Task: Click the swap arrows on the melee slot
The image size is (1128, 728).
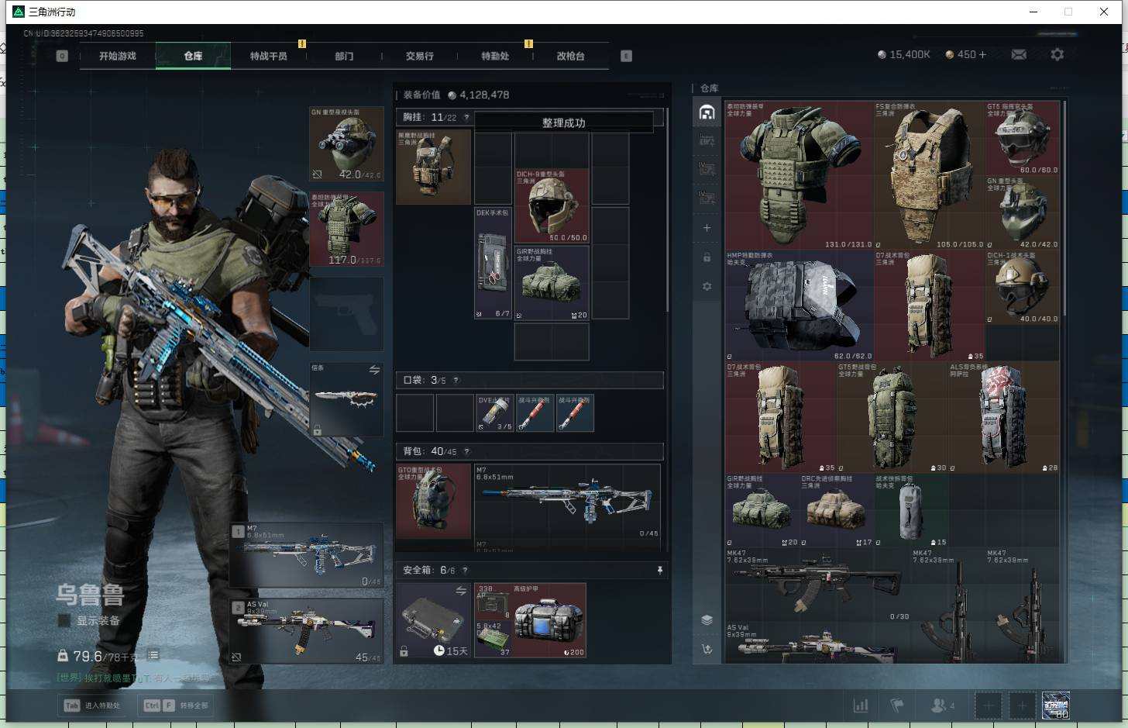Action: 374,370
